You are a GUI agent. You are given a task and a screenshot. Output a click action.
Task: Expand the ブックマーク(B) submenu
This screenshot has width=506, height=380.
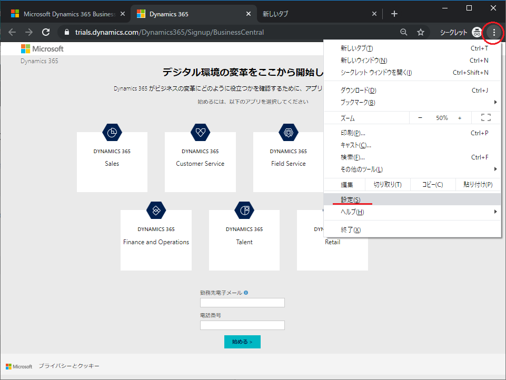pyautogui.click(x=412, y=102)
